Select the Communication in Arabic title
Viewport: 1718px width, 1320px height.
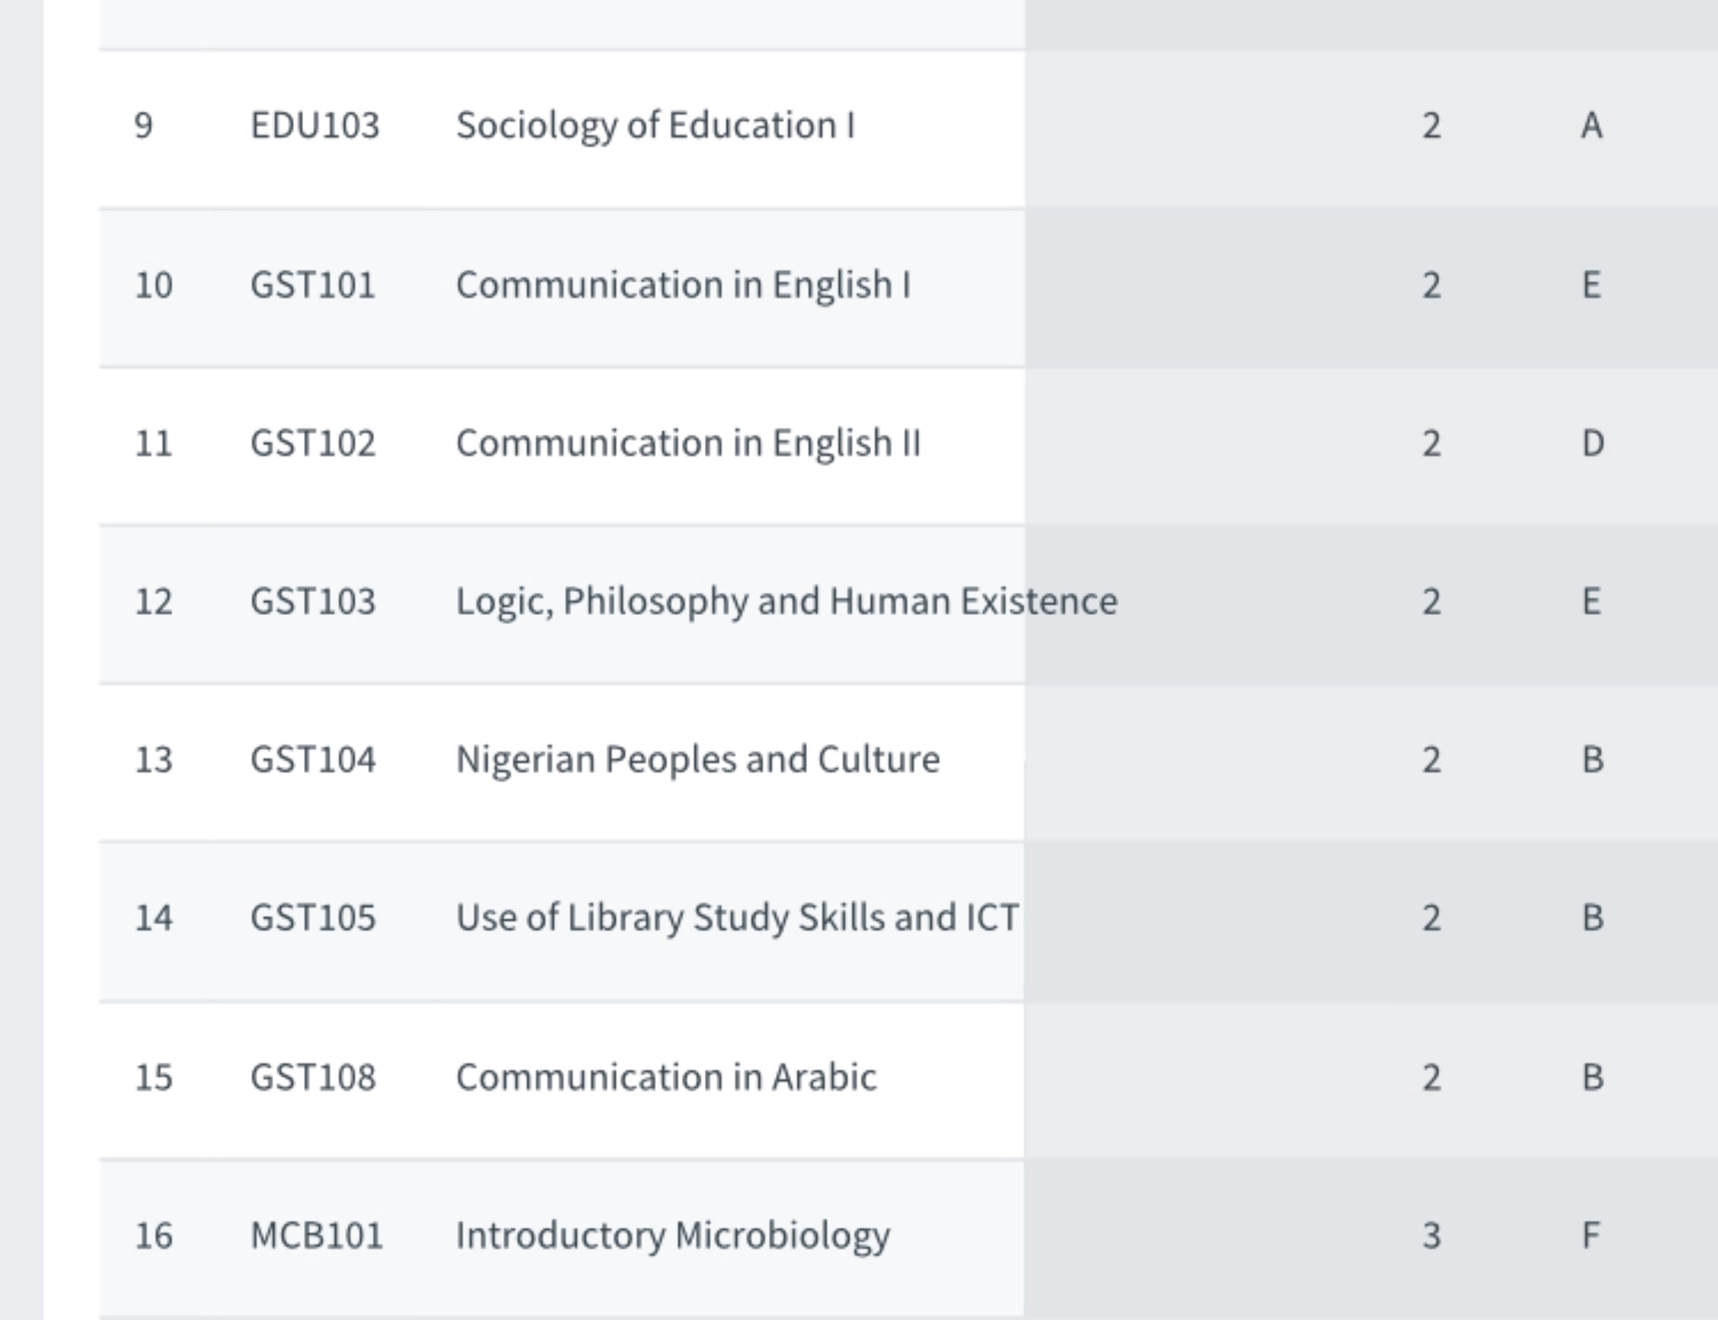666,1077
